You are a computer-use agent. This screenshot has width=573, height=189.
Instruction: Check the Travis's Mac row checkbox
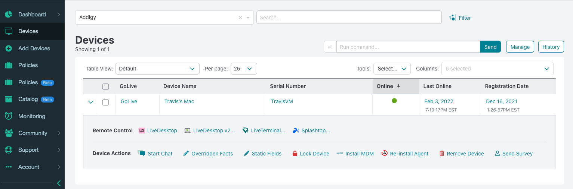pos(105,102)
